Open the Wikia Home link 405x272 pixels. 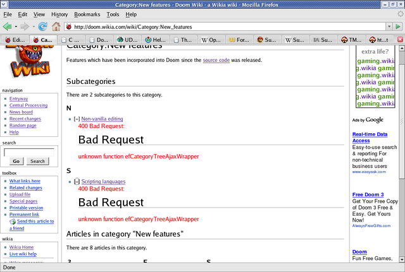click(22, 247)
